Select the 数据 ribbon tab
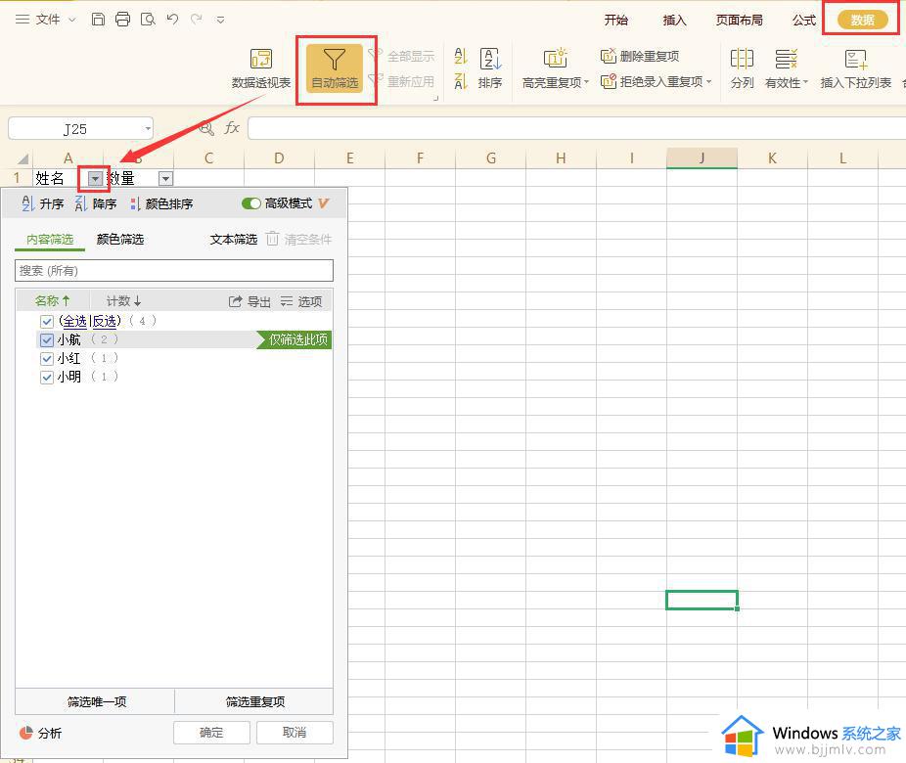Viewport: 906px width, 763px height. tap(862, 21)
